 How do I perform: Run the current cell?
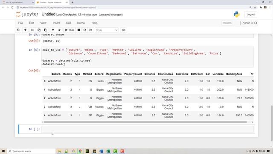coord(70,30)
